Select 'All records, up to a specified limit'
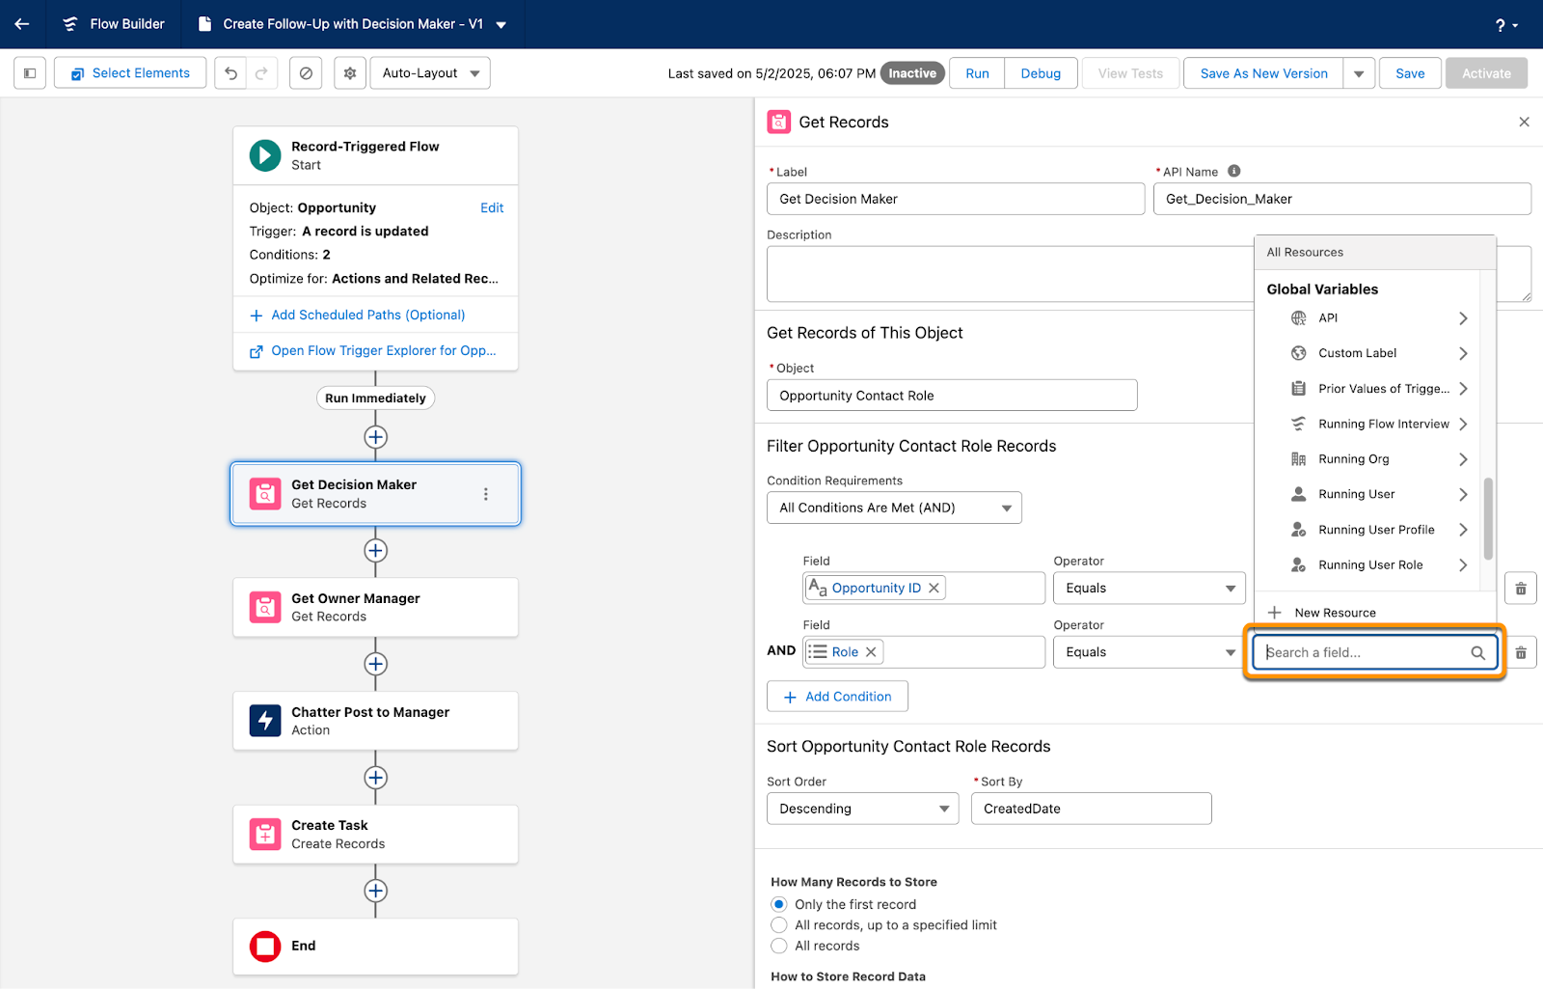This screenshot has width=1543, height=989. [x=779, y=925]
